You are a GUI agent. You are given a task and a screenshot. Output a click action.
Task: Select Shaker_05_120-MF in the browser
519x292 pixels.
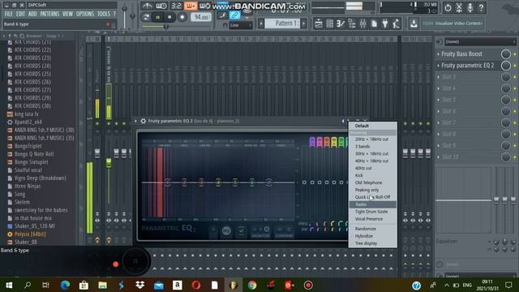tap(35, 226)
